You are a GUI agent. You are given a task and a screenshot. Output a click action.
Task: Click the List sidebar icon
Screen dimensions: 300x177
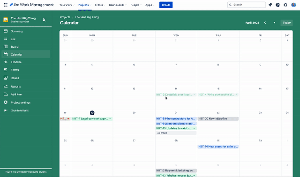[x=6, y=39]
